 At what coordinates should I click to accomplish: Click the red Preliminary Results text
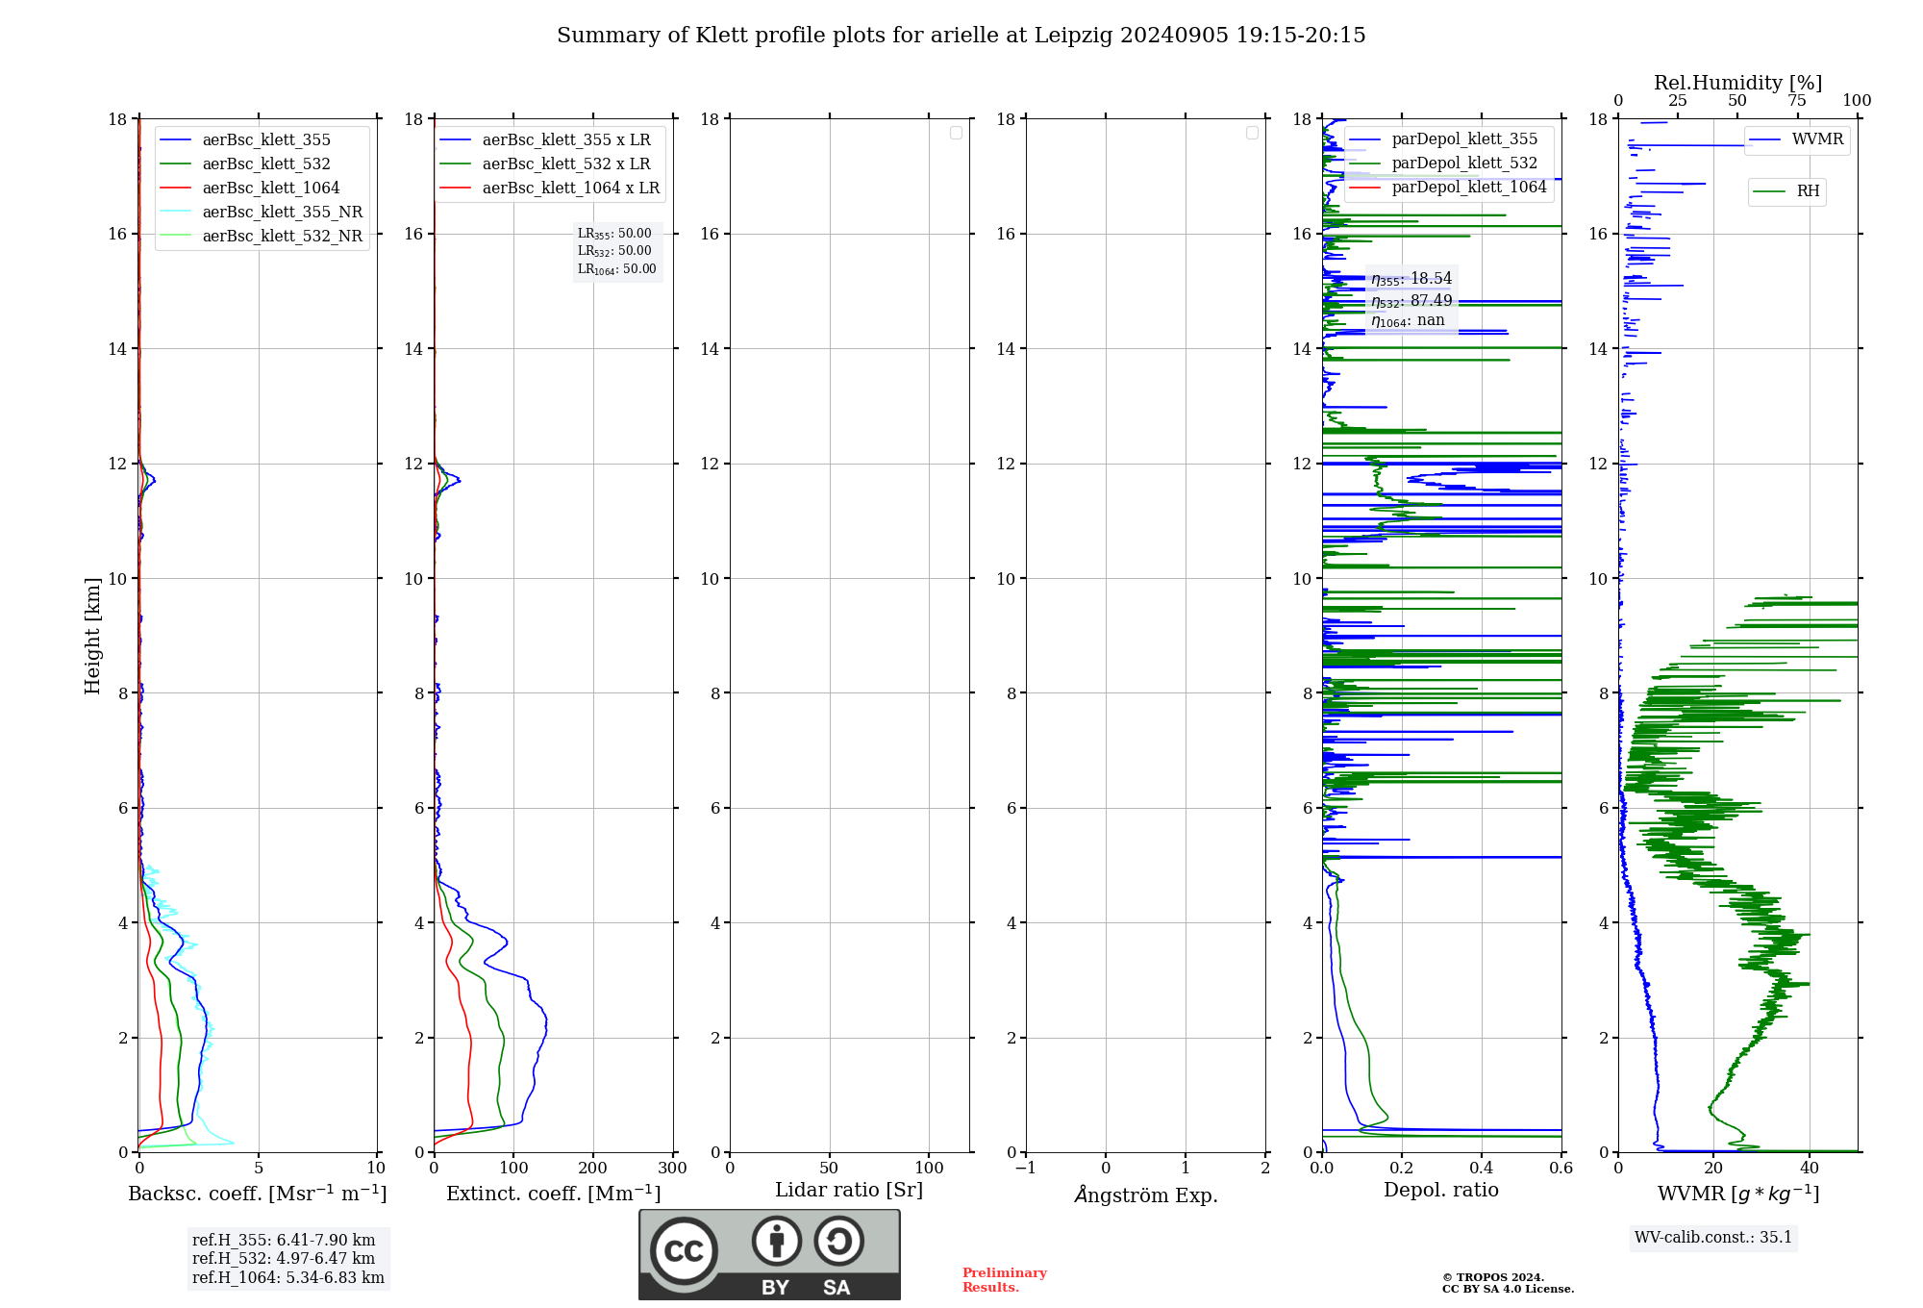tap(1005, 1280)
